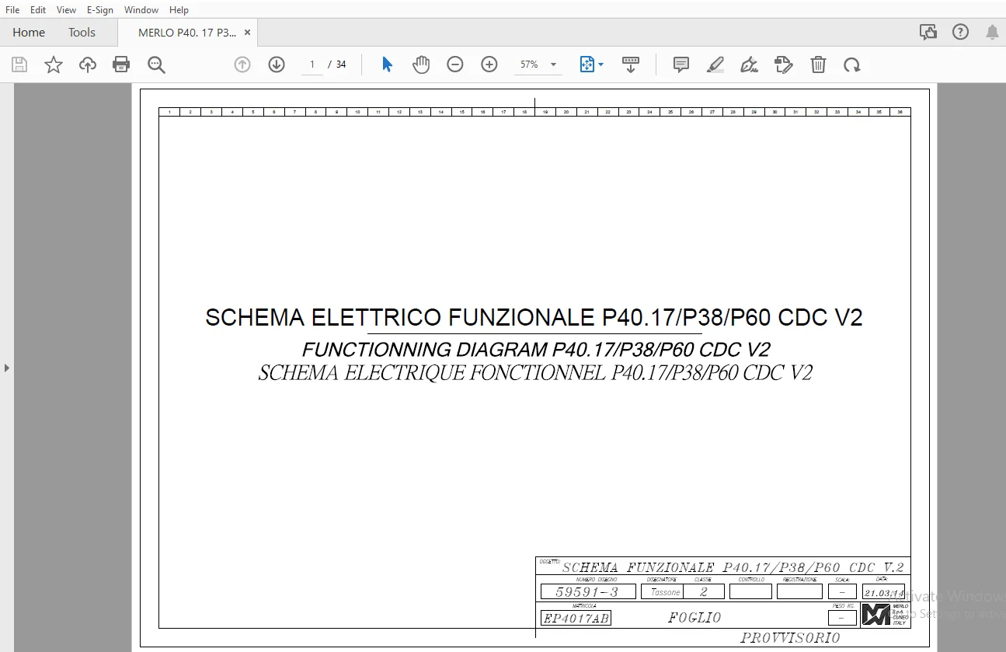The width and height of the screenshot is (1006, 652).
Task: Go to next page with down arrow
Action: pyautogui.click(x=277, y=65)
